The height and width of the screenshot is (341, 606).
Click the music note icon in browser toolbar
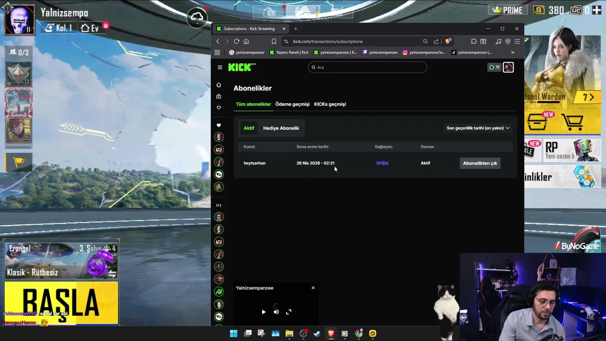[x=499, y=41]
